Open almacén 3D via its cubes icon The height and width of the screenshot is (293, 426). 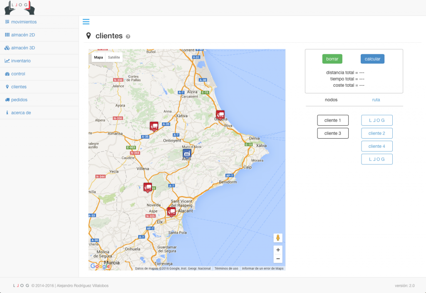(7, 47)
